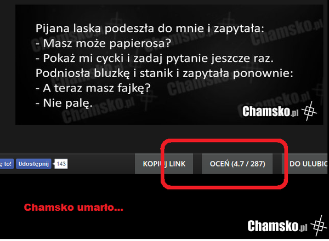
Task: Click the Facebook "to!" like button
Action: [x=7, y=164]
